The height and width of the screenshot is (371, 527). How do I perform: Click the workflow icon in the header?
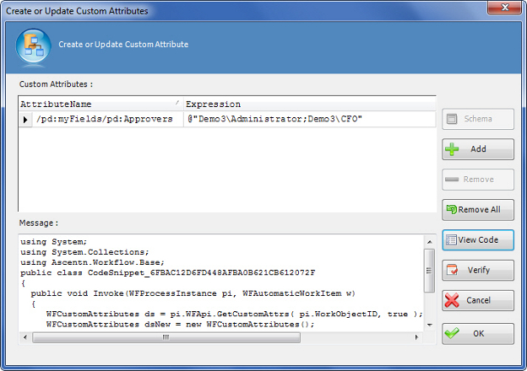[33, 46]
